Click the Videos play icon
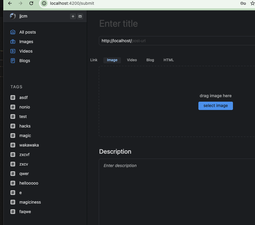 click(x=13, y=51)
